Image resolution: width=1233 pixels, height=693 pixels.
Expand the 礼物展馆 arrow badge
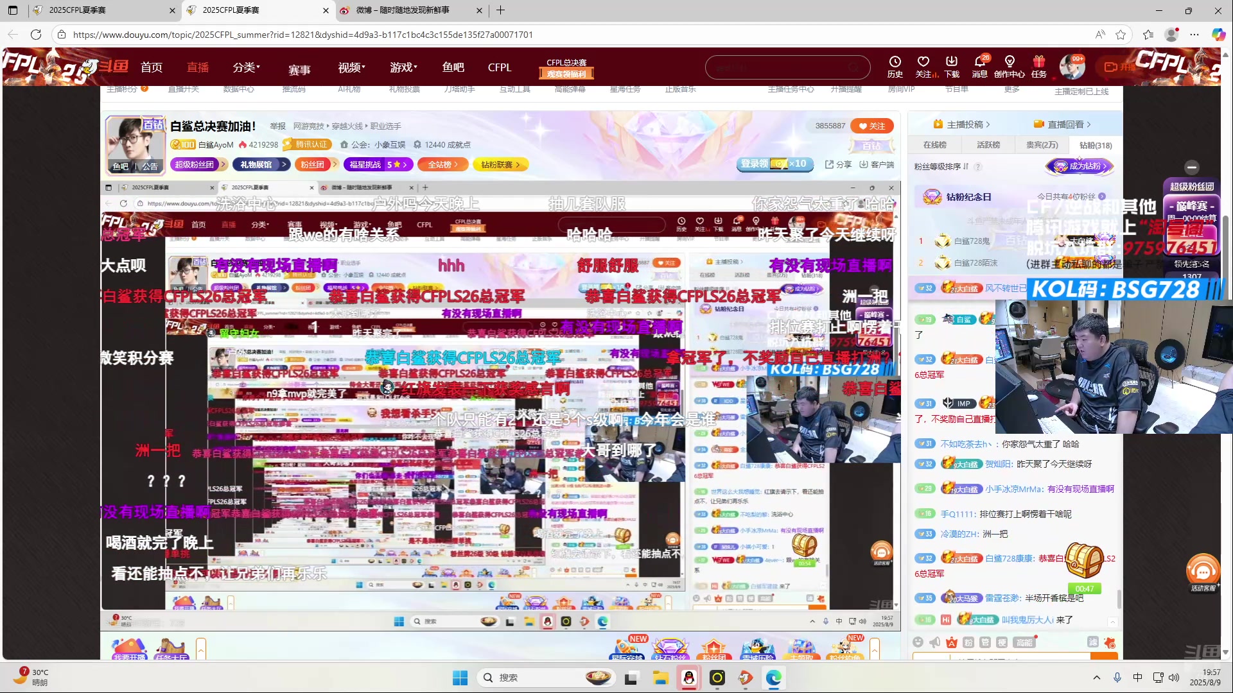(261, 164)
